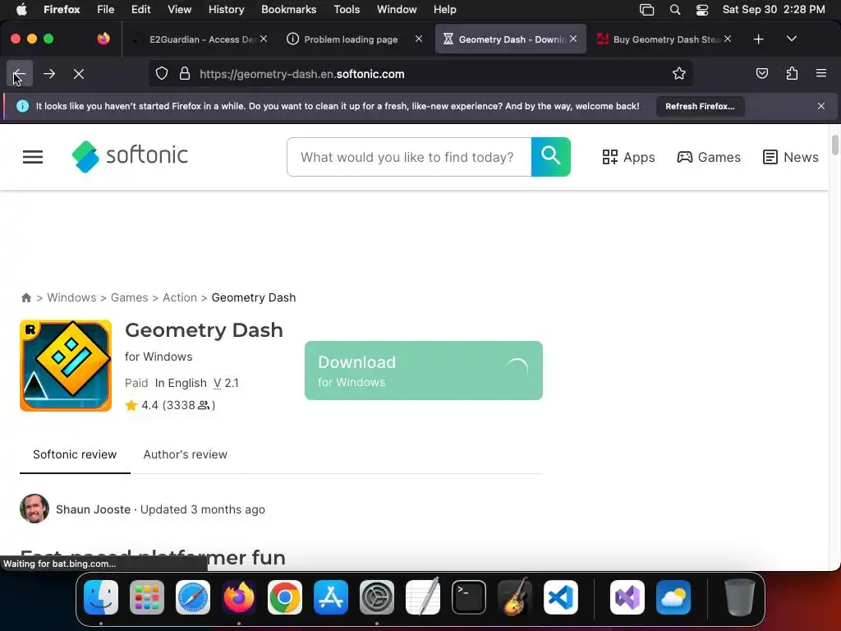The width and height of the screenshot is (841, 631).
Task: Open the Edit menu
Action: click(x=140, y=9)
